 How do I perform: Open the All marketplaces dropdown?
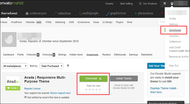coord(15,66)
